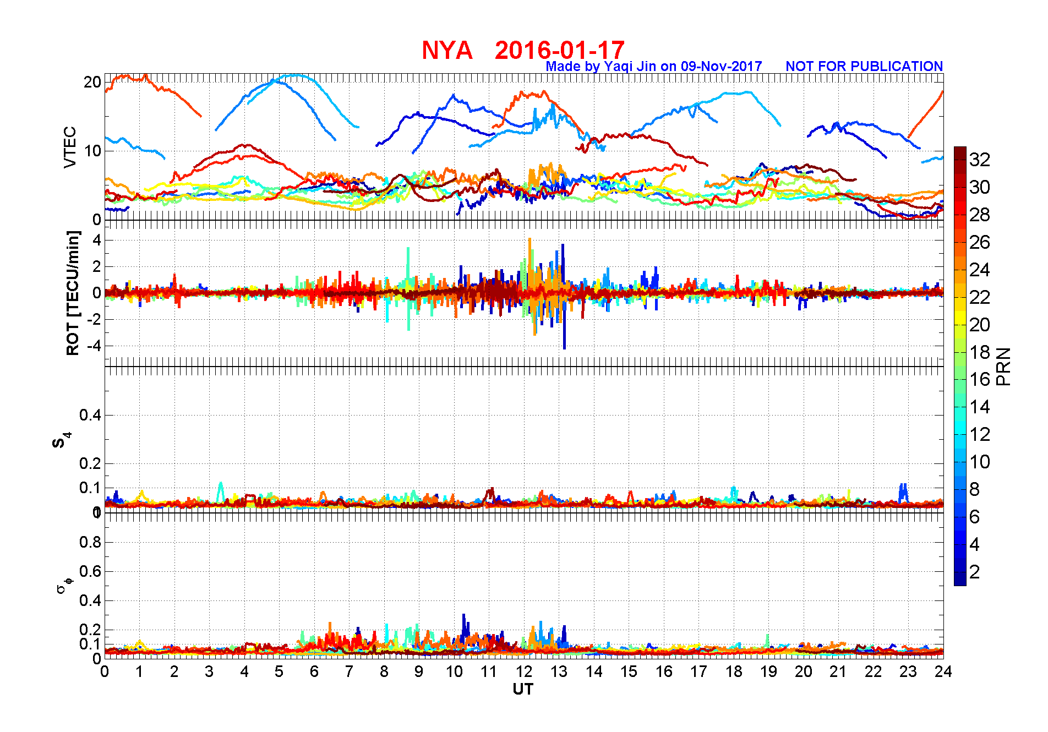Screen dimensions: 1048x732
Task: Click the UT axis tick label "19"
Action: (768, 671)
